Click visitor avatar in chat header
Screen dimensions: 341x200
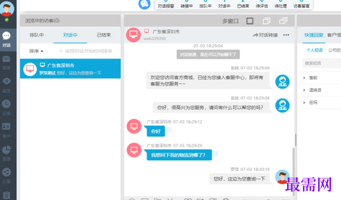click(133, 35)
